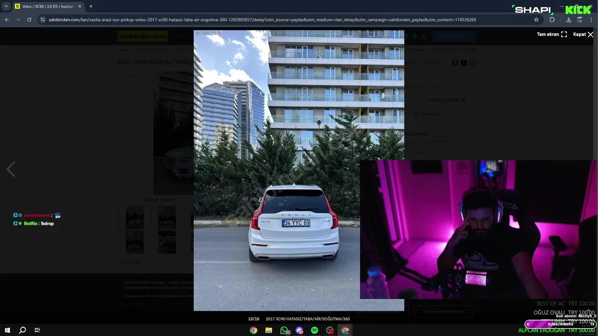
Task: Open Windows taskbar search
Action: click(22, 330)
